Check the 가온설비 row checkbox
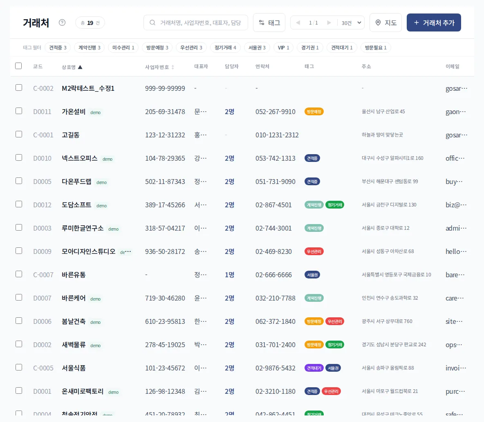This screenshot has height=422, width=484. 19,111
